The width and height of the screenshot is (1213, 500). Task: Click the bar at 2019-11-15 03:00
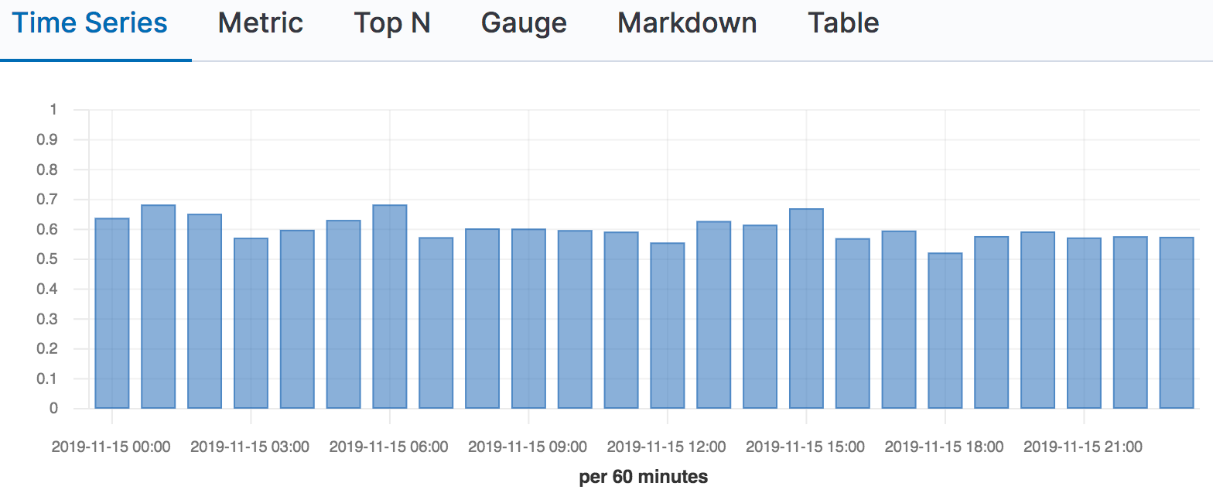point(251,324)
